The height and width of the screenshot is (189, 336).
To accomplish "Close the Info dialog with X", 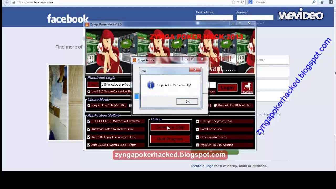I will [x=195, y=70].
